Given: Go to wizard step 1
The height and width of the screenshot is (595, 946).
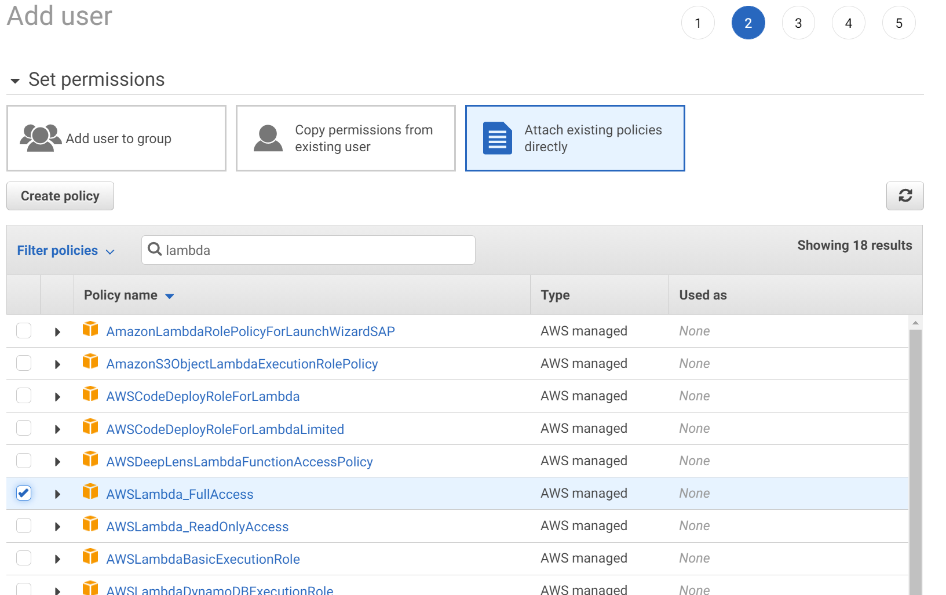Looking at the screenshot, I should pos(698,23).
